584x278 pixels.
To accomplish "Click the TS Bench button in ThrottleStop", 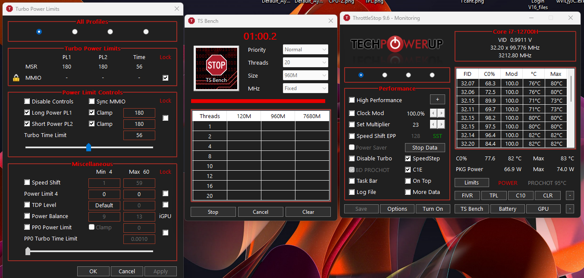I will tap(472, 209).
